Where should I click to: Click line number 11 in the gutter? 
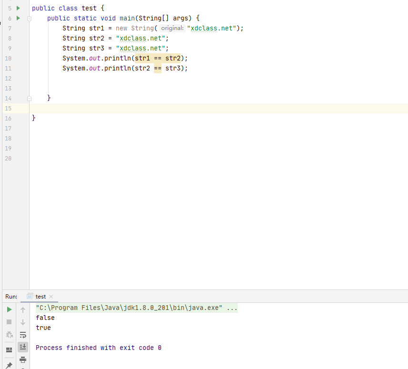[x=8, y=69]
